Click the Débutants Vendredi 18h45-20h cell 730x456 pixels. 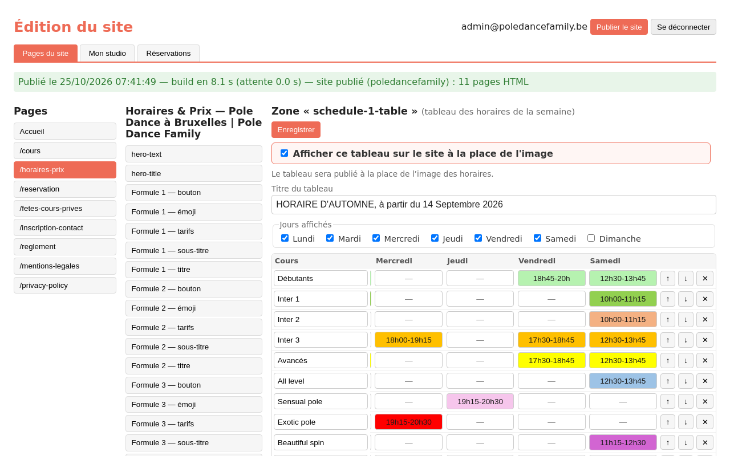click(551, 278)
